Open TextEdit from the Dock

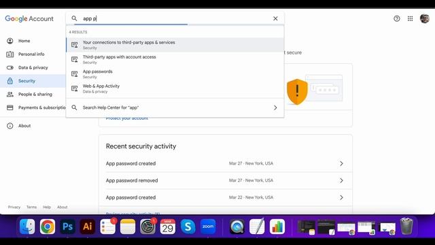pyautogui.click(x=257, y=227)
